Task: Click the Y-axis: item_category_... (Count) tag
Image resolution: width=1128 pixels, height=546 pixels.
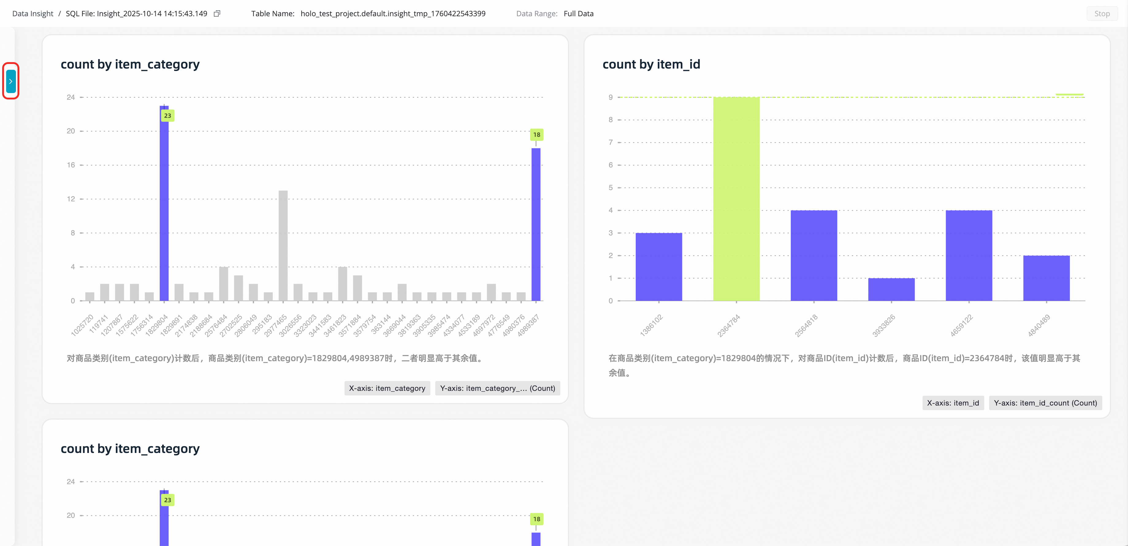Action: [497, 388]
